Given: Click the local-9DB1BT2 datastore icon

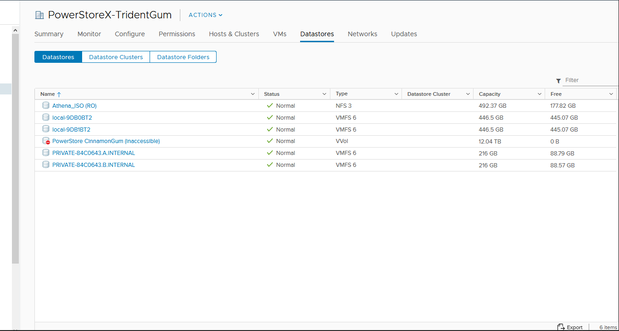Looking at the screenshot, I should coord(46,129).
